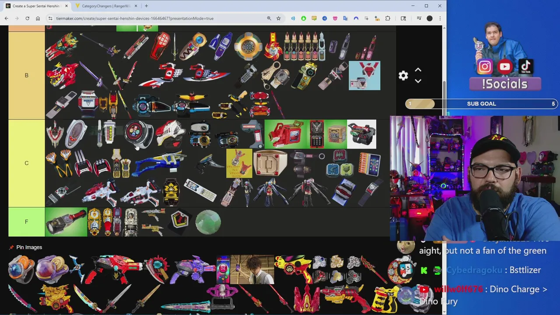Select the light-blue square image in B tier
Image resolution: width=560 pixels, height=315 pixels.
pos(364,76)
